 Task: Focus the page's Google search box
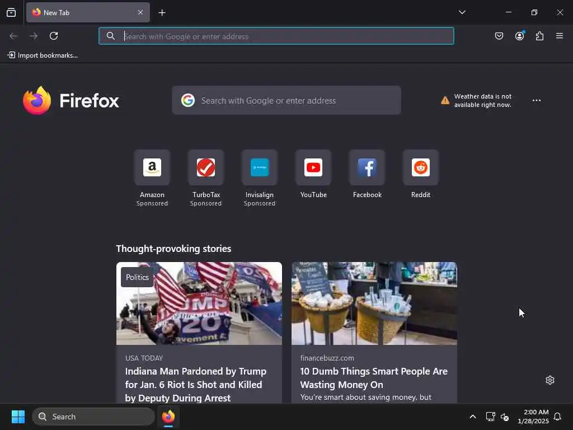(x=286, y=100)
